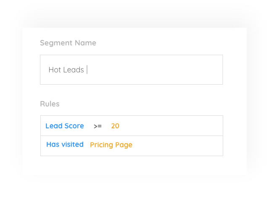Select the 'Has visited' rule condition
Screen dimensions: 269x202
coord(65,144)
